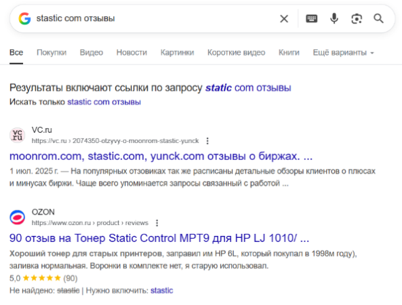Open suggested query static com отзывы
The height and width of the screenshot is (305, 402).
click(x=248, y=88)
